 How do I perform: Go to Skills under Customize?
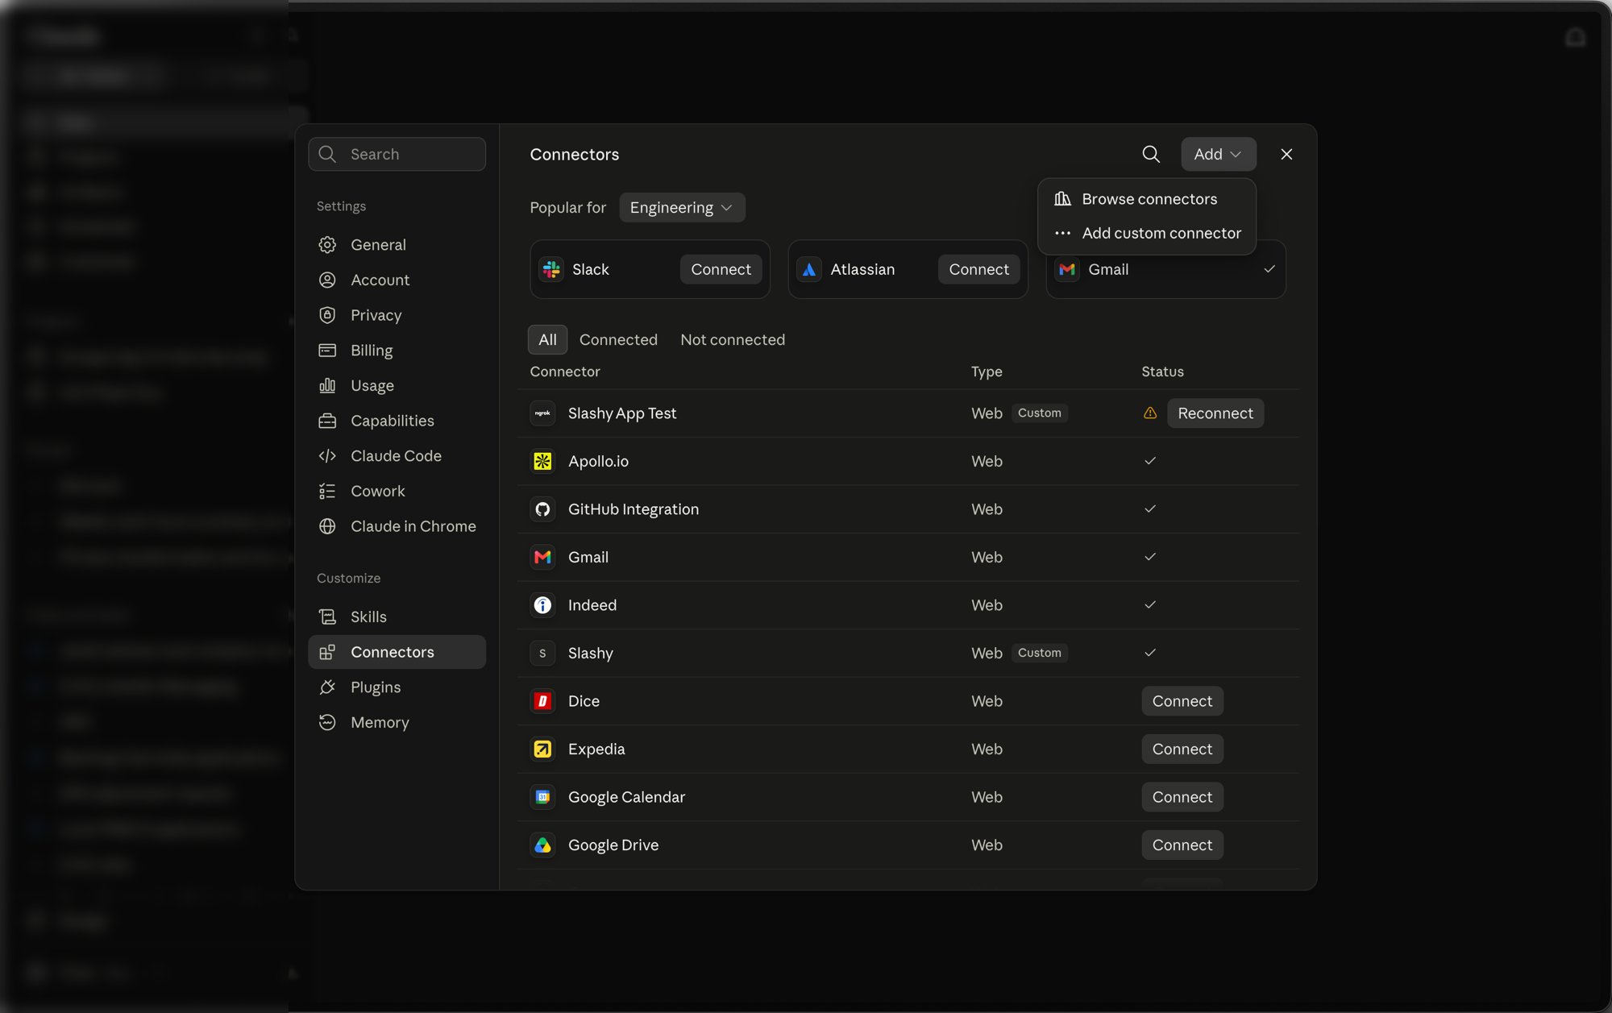pyautogui.click(x=397, y=617)
